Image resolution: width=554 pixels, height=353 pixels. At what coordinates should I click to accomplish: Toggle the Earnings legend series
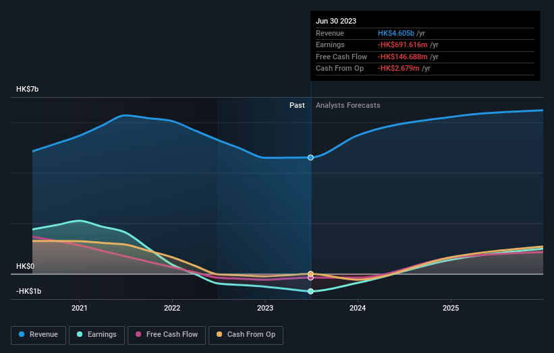(96, 335)
